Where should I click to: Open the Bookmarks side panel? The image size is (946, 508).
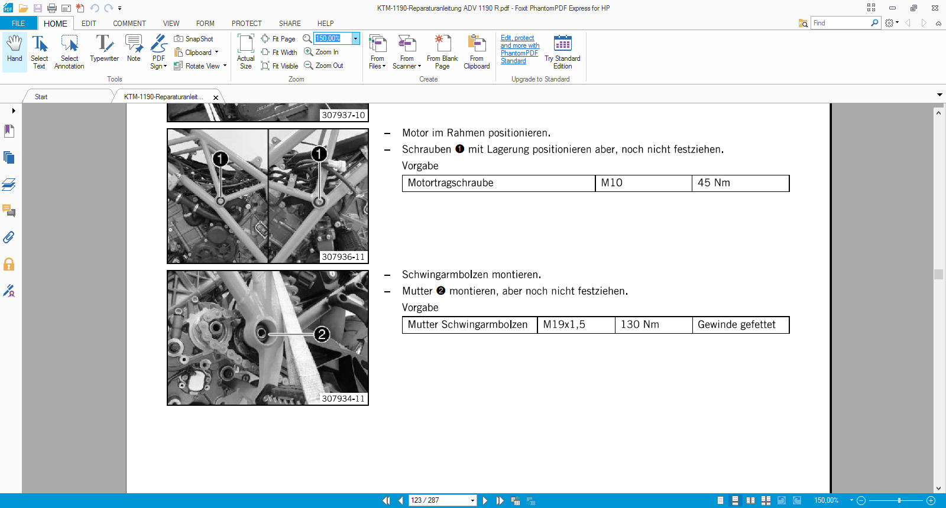pyautogui.click(x=9, y=131)
